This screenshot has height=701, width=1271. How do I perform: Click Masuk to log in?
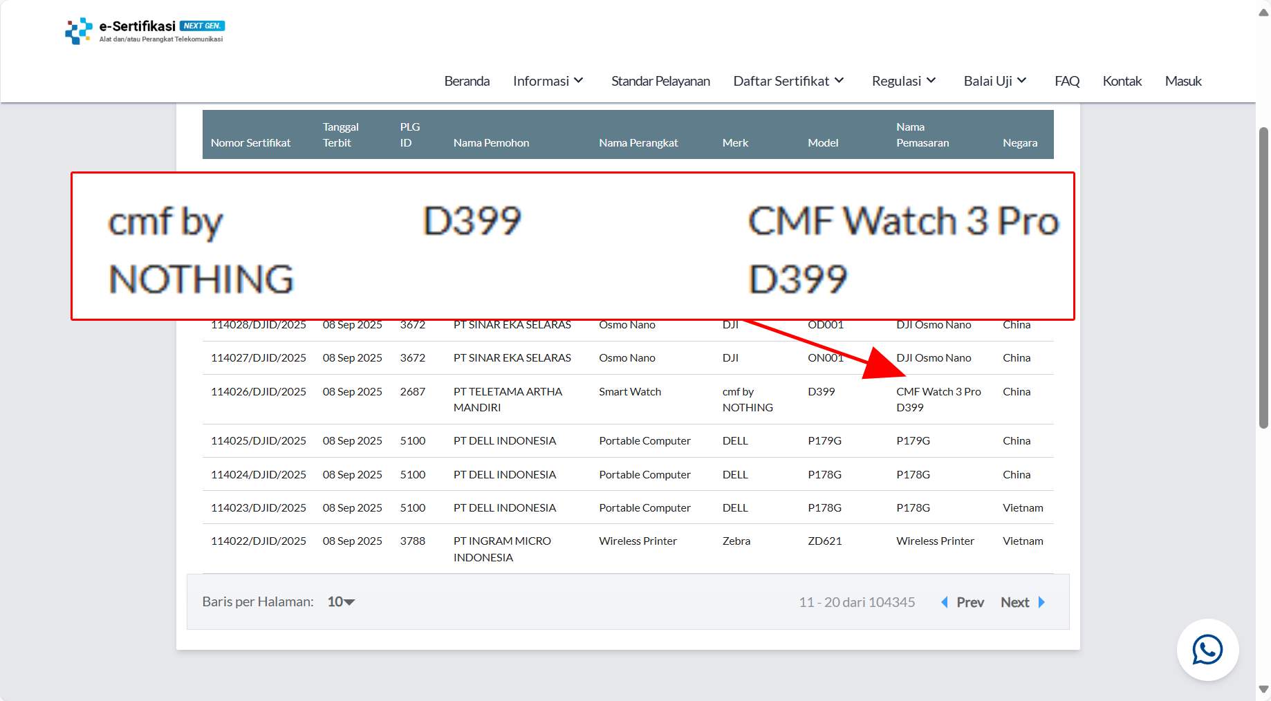click(x=1183, y=81)
